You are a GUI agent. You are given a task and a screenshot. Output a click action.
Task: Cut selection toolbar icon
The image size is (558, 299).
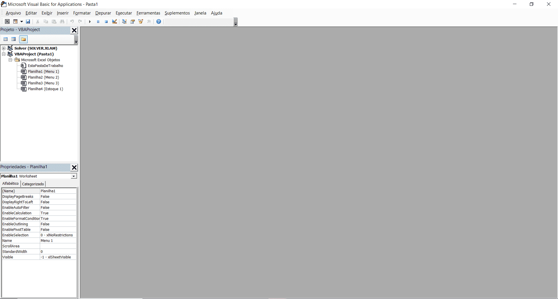tap(37, 21)
